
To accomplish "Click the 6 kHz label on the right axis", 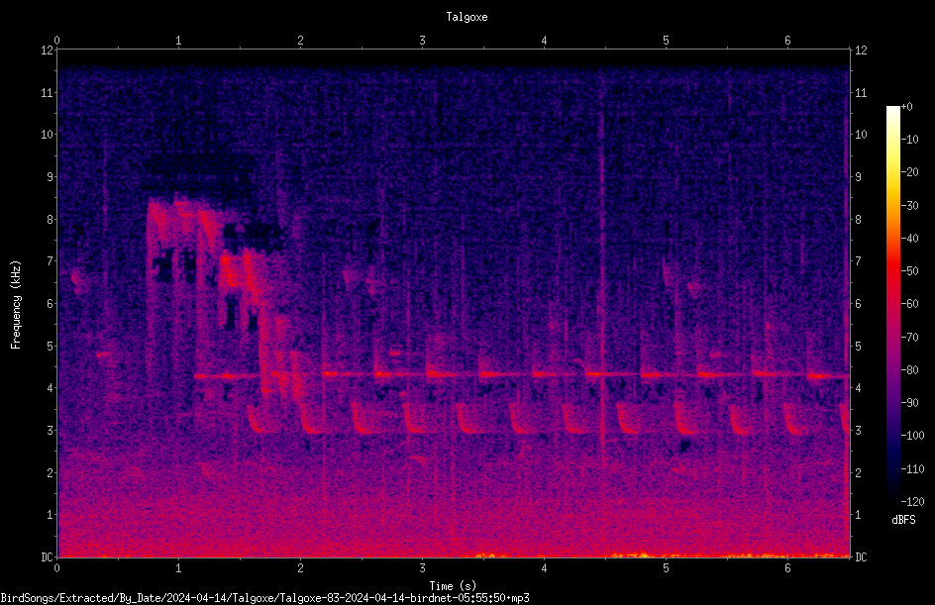I will coord(858,303).
